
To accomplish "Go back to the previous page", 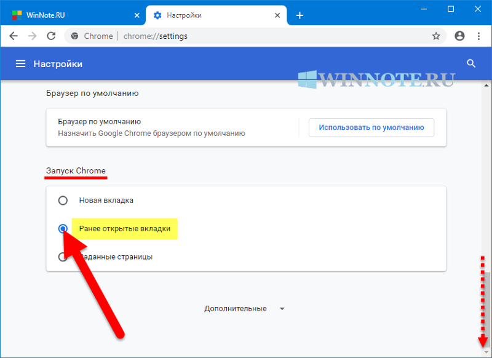I will [x=14, y=36].
